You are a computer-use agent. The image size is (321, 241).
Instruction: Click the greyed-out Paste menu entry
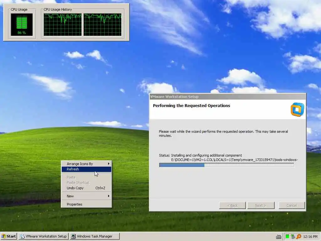[87, 177]
